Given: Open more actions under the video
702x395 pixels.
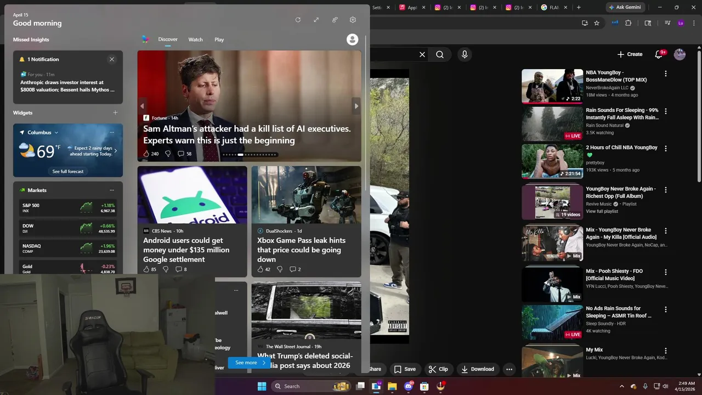Looking at the screenshot, I should coord(509,369).
